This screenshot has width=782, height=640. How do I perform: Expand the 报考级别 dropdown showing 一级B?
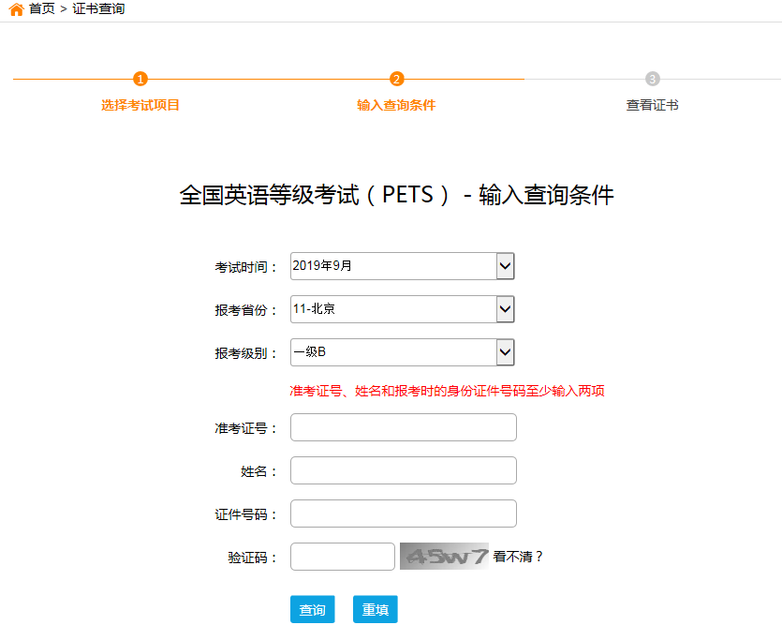(x=403, y=352)
